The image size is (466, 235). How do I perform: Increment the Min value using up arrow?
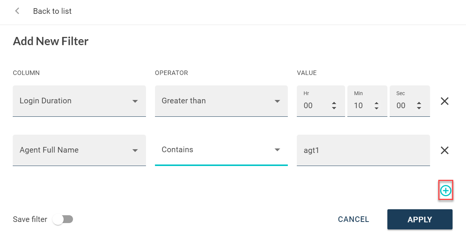pyautogui.click(x=377, y=103)
